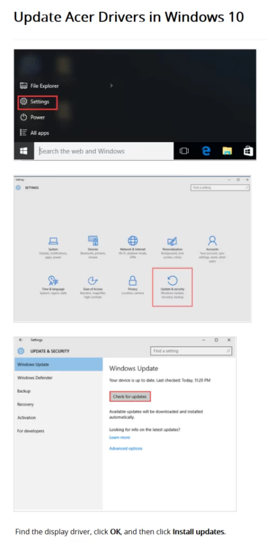The width and height of the screenshot is (267, 552).
Task: Open Network & Internet settings
Action: pyautogui.click(x=133, y=246)
